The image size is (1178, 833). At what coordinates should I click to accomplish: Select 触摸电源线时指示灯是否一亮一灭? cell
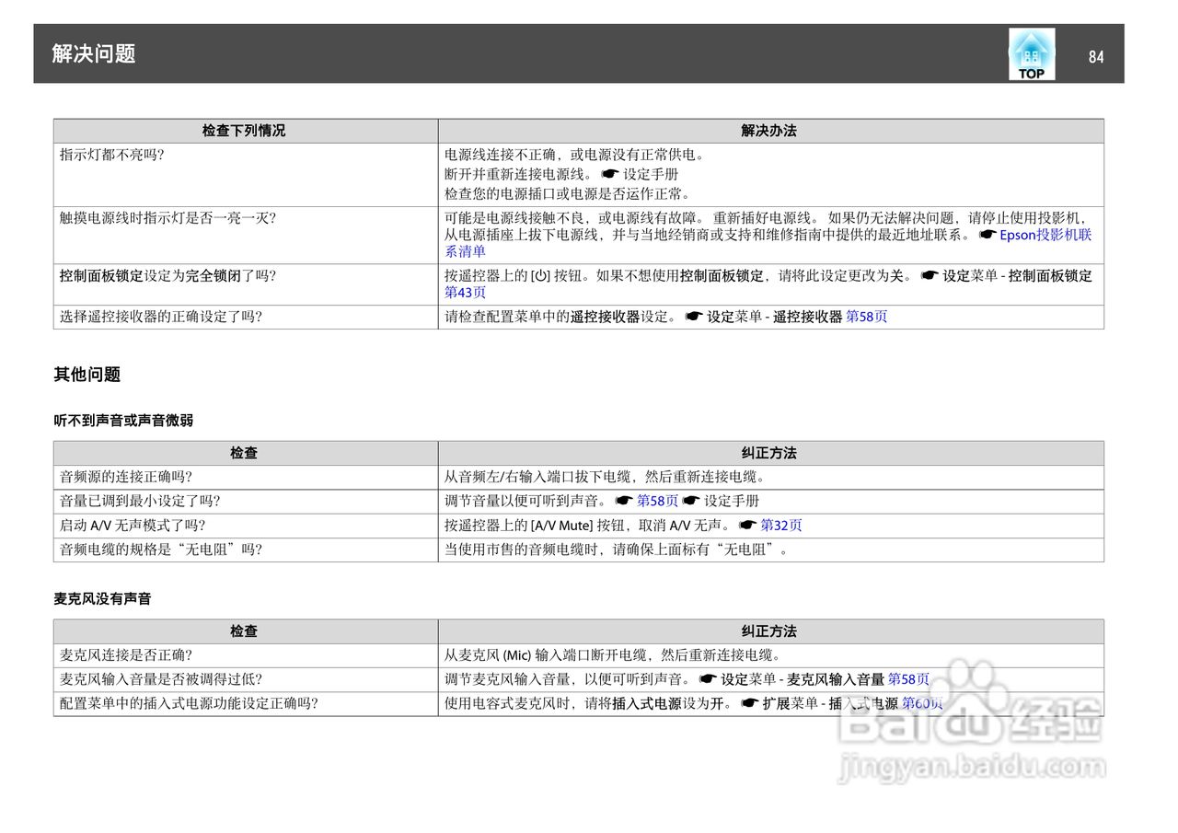pyautogui.click(x=245, y=235)
